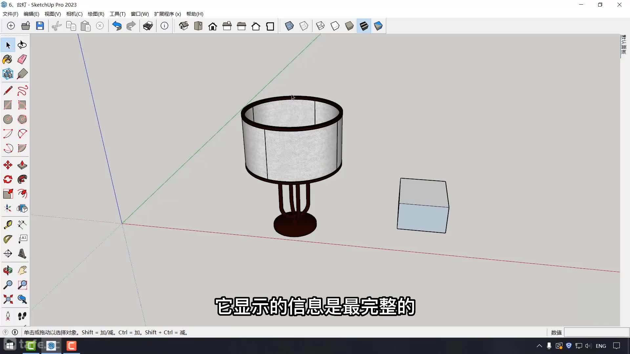Redo the undone action

click(131, 26)
